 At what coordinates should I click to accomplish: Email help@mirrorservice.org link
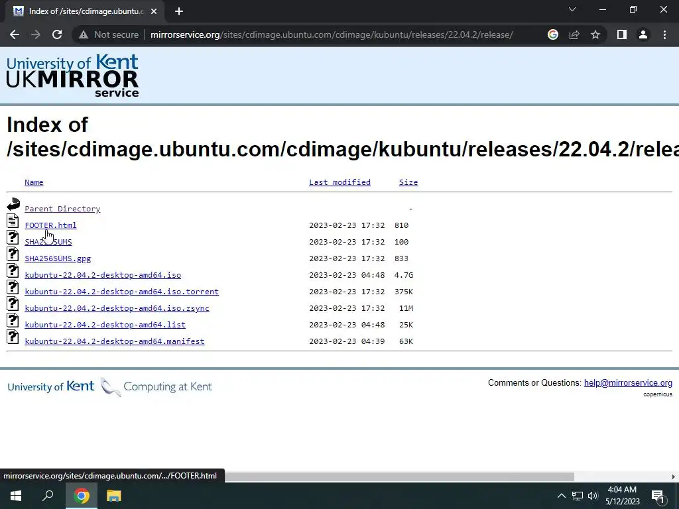click(x=628, y=382)
